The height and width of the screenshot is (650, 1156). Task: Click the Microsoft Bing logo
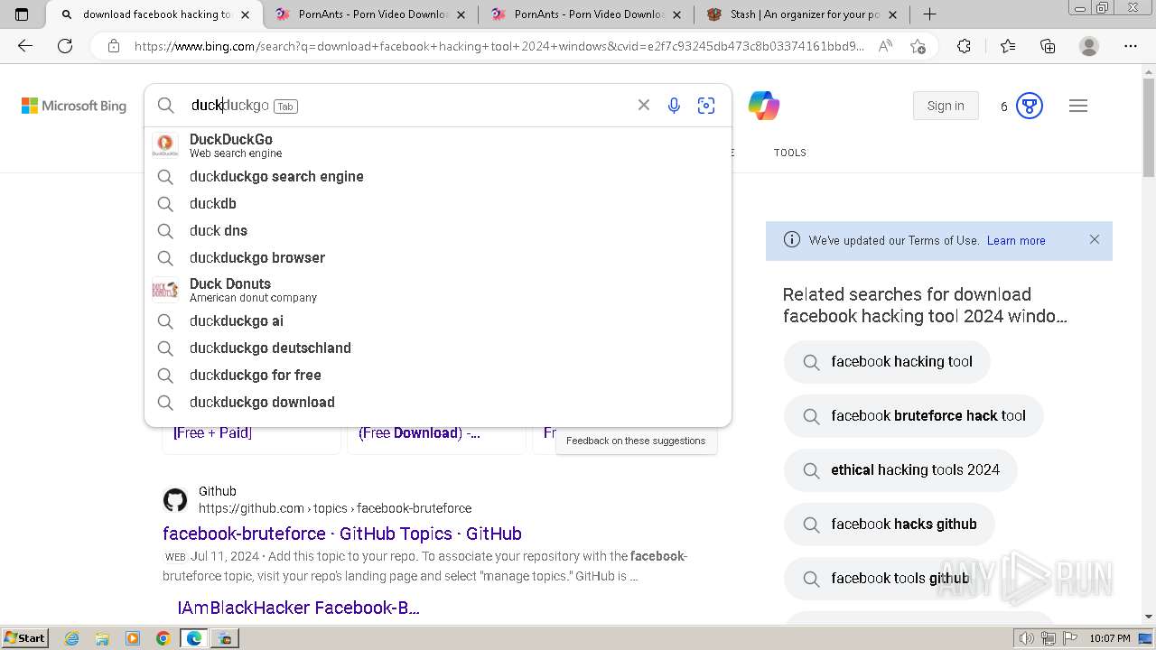[x=74, y=106]
